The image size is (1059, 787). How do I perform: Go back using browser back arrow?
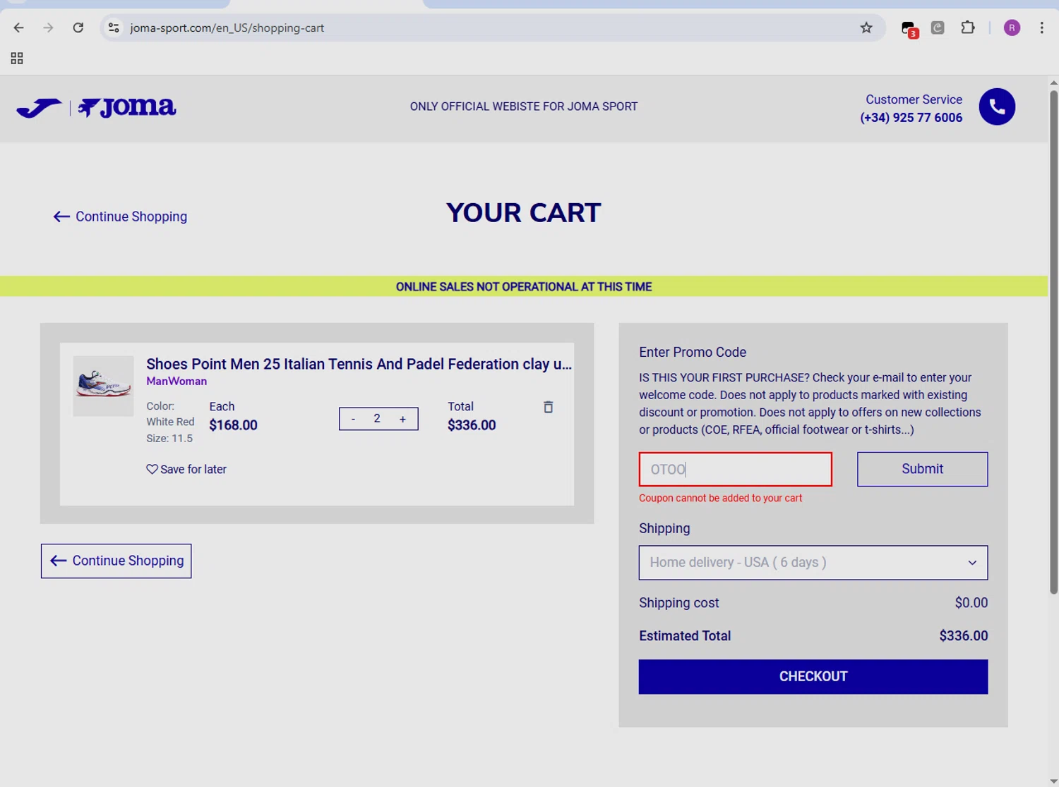click(19, 28)
